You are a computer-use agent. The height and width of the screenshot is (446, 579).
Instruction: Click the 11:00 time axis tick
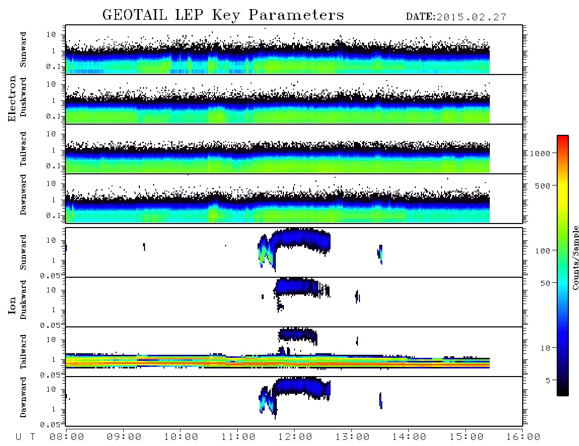coord(238,437)
